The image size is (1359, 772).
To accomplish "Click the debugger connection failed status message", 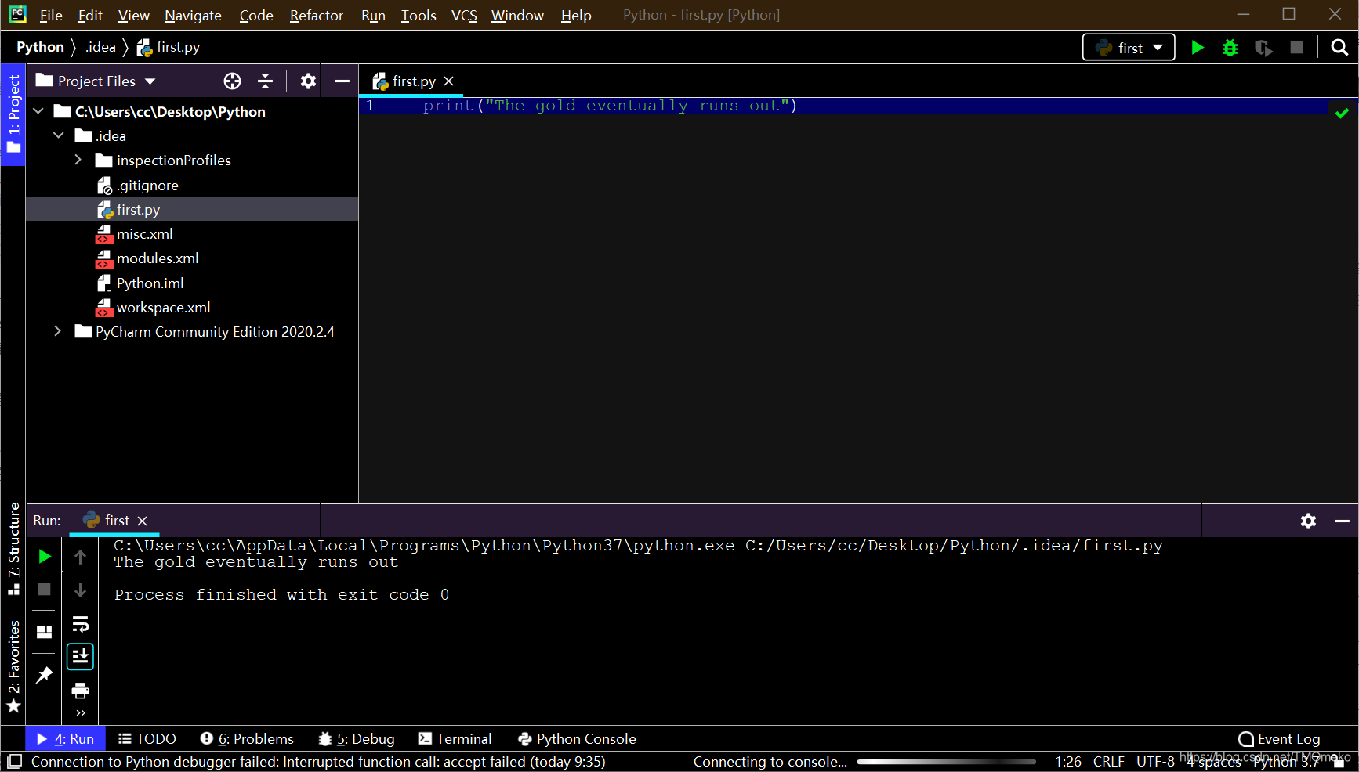I will (x=318, y=761).
